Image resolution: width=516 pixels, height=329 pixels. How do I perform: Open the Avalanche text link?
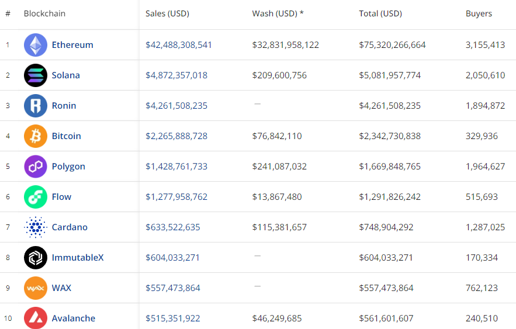73,318
